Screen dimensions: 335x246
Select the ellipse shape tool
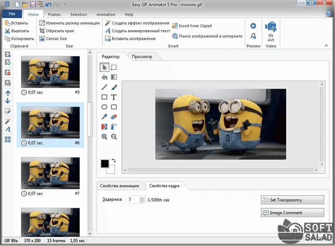point(105,107)
